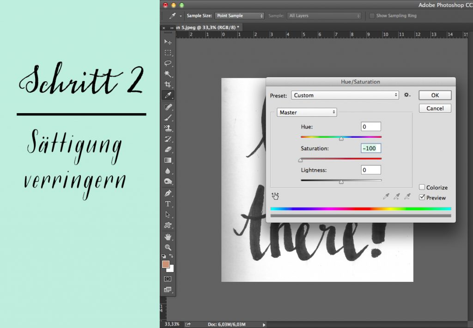473x328 pixels.
Task: Click the Saturation value input field
Action: (371, 148)
